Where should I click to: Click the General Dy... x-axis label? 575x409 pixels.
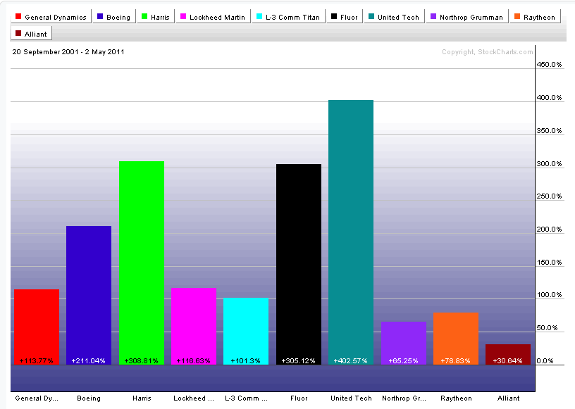[37, 398]
